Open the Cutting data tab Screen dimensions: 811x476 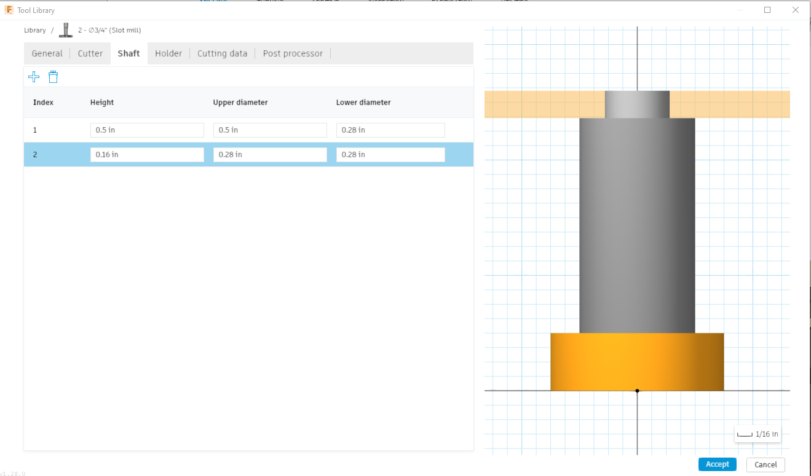tap(222, 53)
